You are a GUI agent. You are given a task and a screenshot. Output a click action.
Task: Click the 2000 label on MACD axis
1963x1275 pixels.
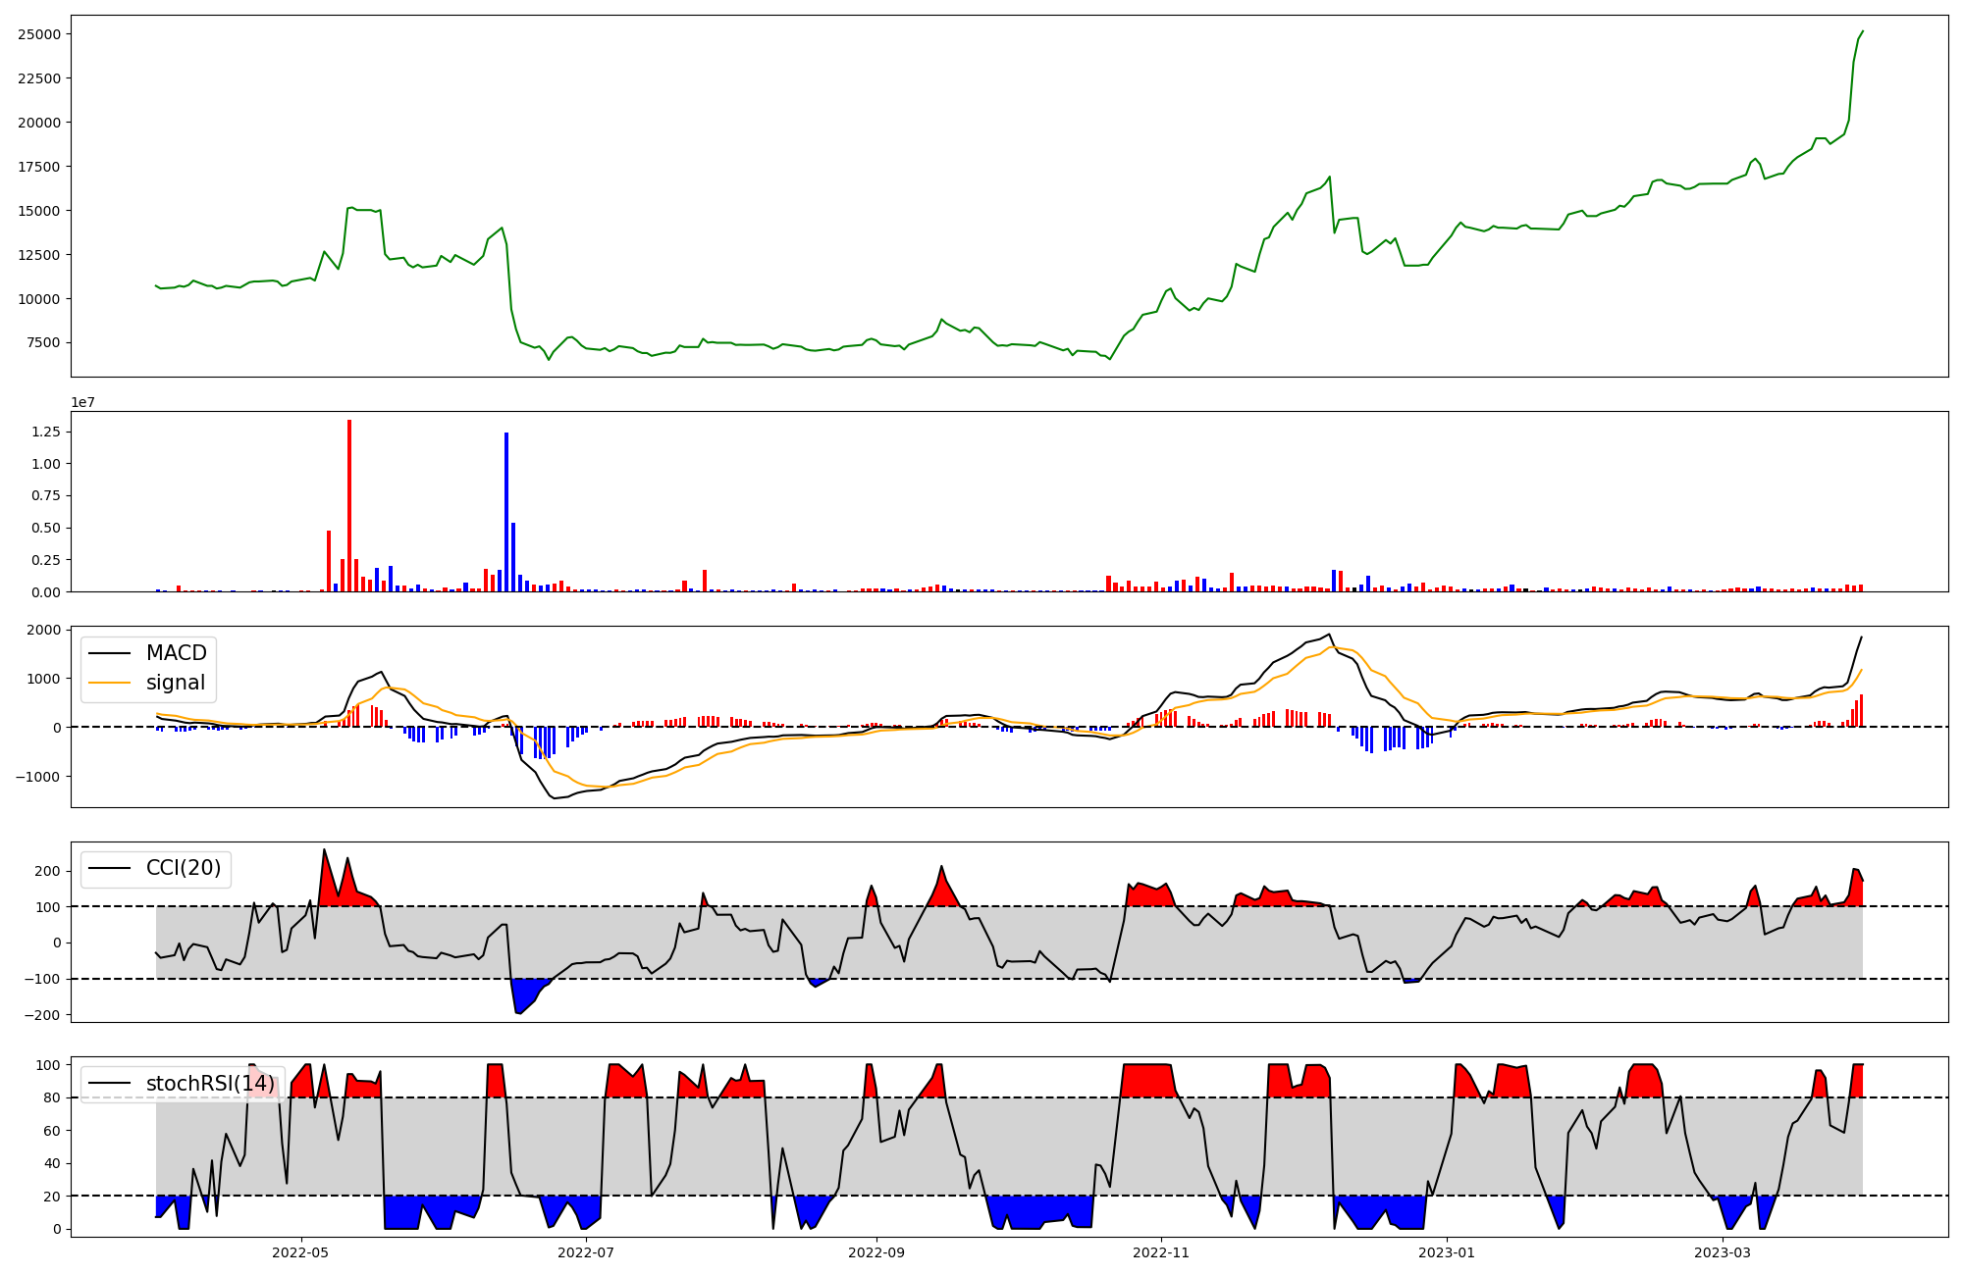44,630
